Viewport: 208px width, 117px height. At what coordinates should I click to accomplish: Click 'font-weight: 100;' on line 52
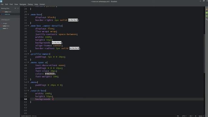click(47, 77)
